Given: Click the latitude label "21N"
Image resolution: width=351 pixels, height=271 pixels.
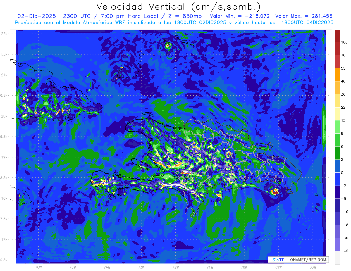Looking at the screenshot, I should click(4, 75).
